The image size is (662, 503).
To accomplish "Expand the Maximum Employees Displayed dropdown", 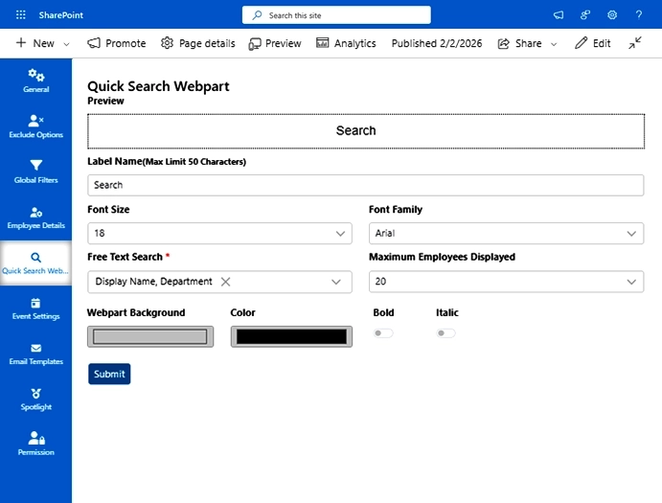I will (506, 282).
